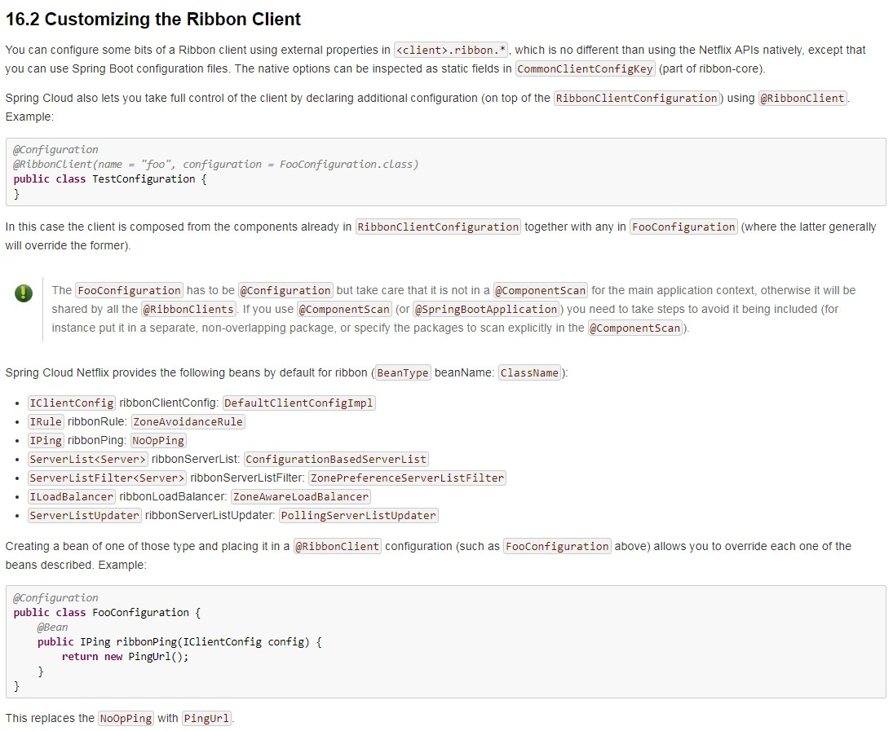Screen dimensions: 893x731
Task: Click the @RibbonClients code term
Action: tap(189, 310)
